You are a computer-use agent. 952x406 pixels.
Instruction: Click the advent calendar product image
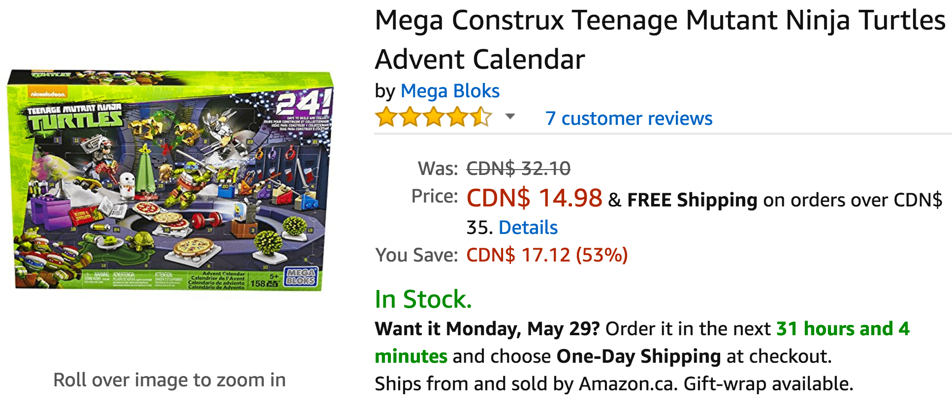pos(170,180)
